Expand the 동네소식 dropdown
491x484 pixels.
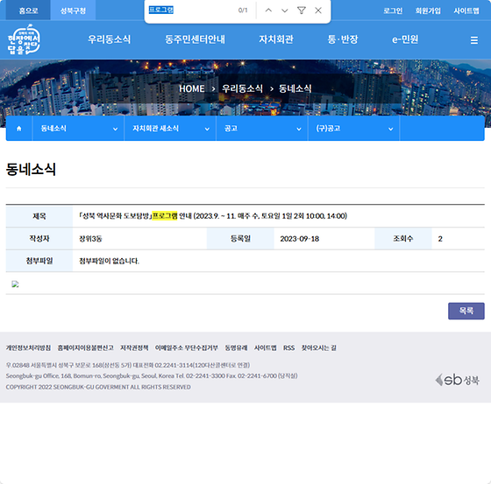pyautogui.click(x=78, y=129)
